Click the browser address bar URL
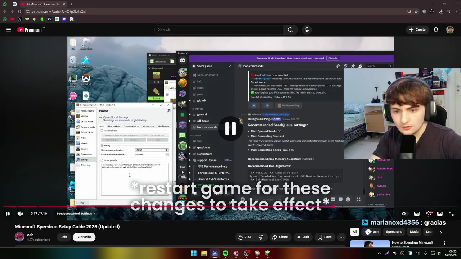Viewport: 461px width, 259px height. 59,12
